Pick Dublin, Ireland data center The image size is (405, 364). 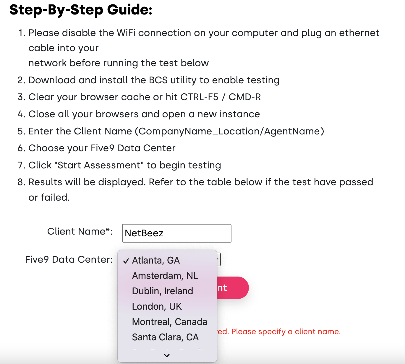167,291
